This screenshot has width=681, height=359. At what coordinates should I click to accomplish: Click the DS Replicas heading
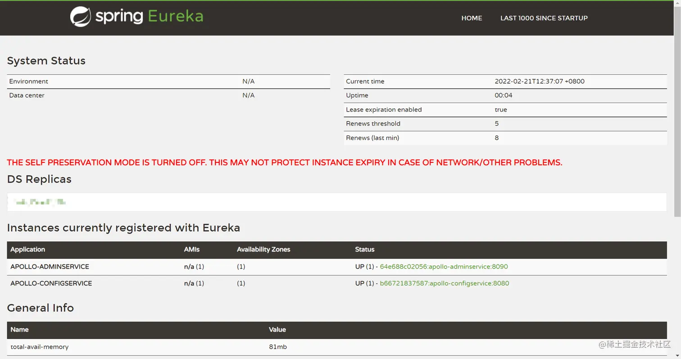(39, 179)
